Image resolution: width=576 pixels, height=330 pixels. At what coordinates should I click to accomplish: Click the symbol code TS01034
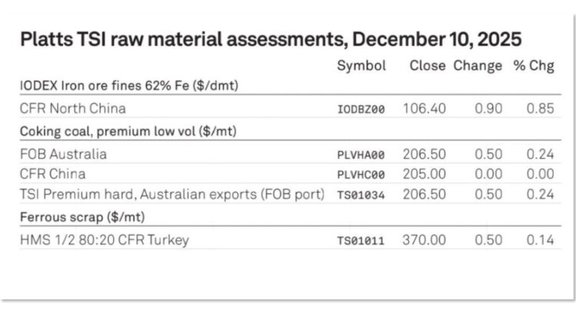[361, 195]
